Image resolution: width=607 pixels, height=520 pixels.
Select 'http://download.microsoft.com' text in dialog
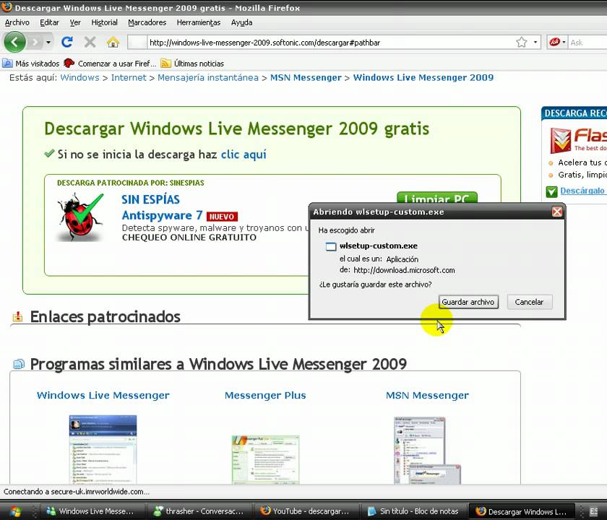[x=404, y=270]
